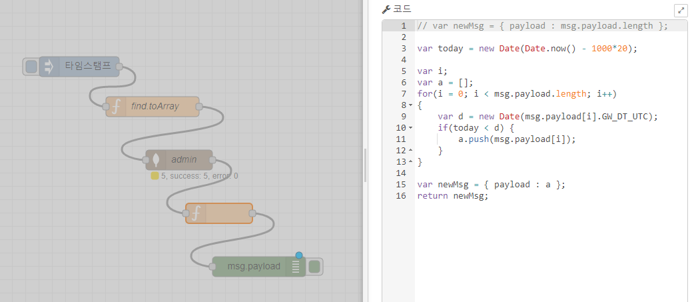
Task: Click the yellow status indicator under admin node
Action: [155, 176]
